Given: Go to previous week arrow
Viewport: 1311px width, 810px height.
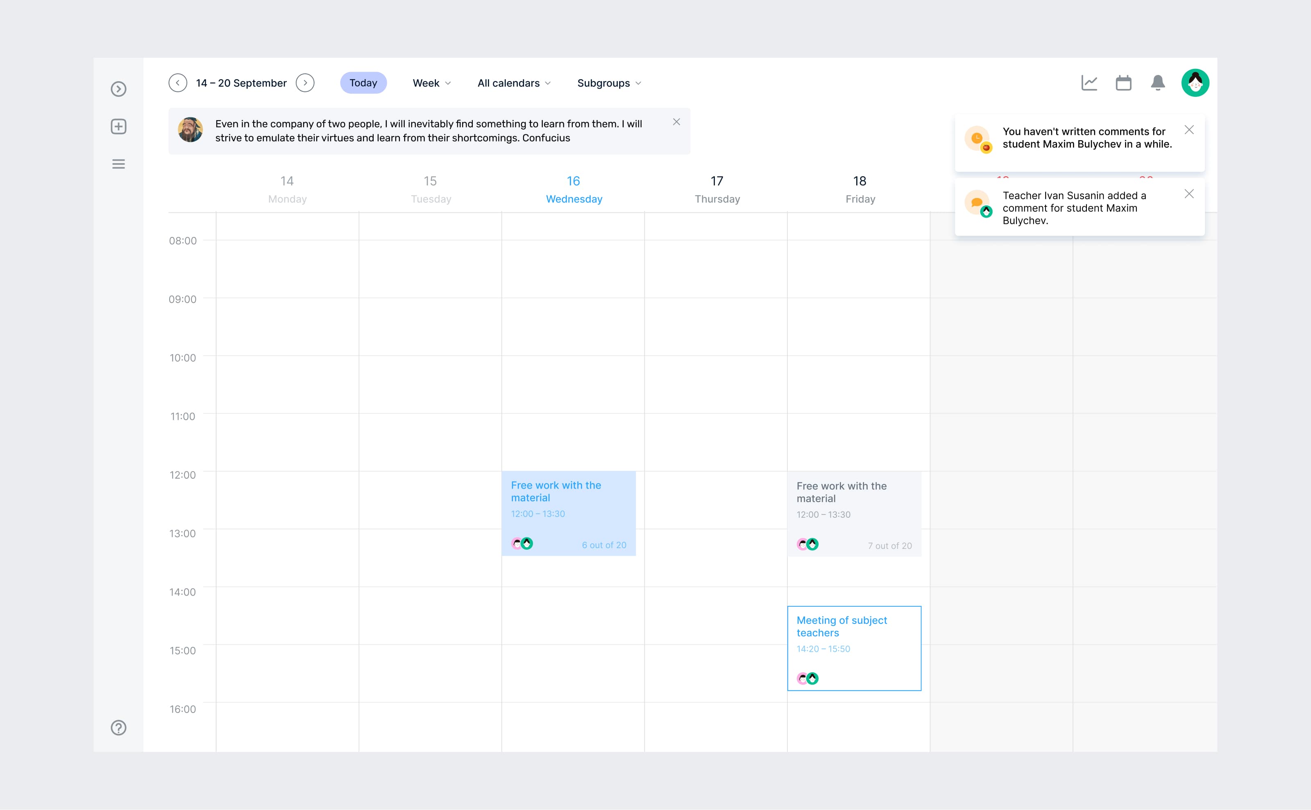Looking at the screenshot, I should click(x=178, y=83).
